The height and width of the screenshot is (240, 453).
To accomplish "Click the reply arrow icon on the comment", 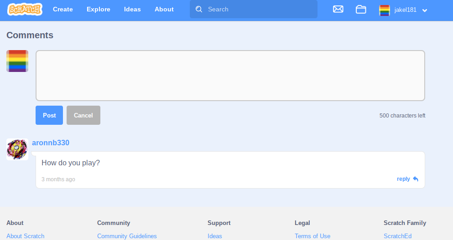I will [416, 179].
